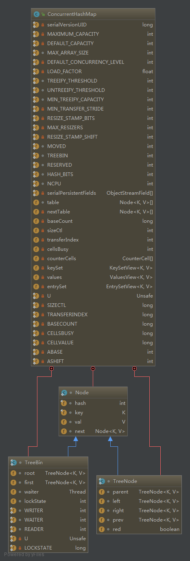
Task: Select the prev field in TreeNode
Action: (x=139, y=520)
